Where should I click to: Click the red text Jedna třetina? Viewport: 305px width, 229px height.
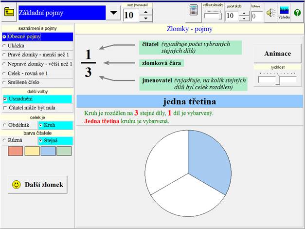pyautogui.click(x=102, y=121)
